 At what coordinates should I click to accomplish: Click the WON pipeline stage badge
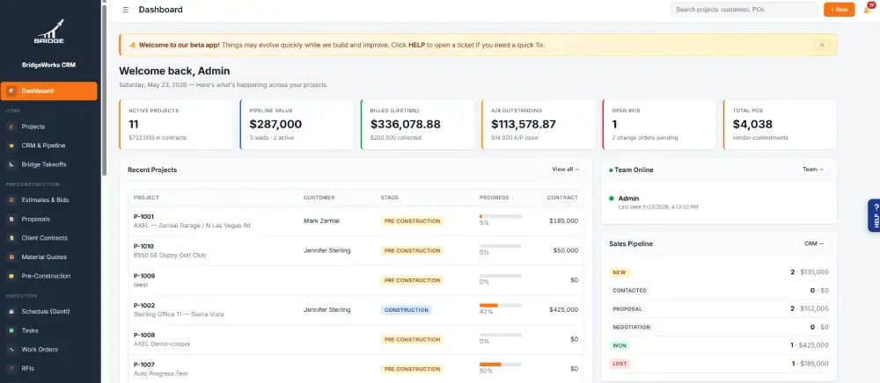click(x=620, y=345)
